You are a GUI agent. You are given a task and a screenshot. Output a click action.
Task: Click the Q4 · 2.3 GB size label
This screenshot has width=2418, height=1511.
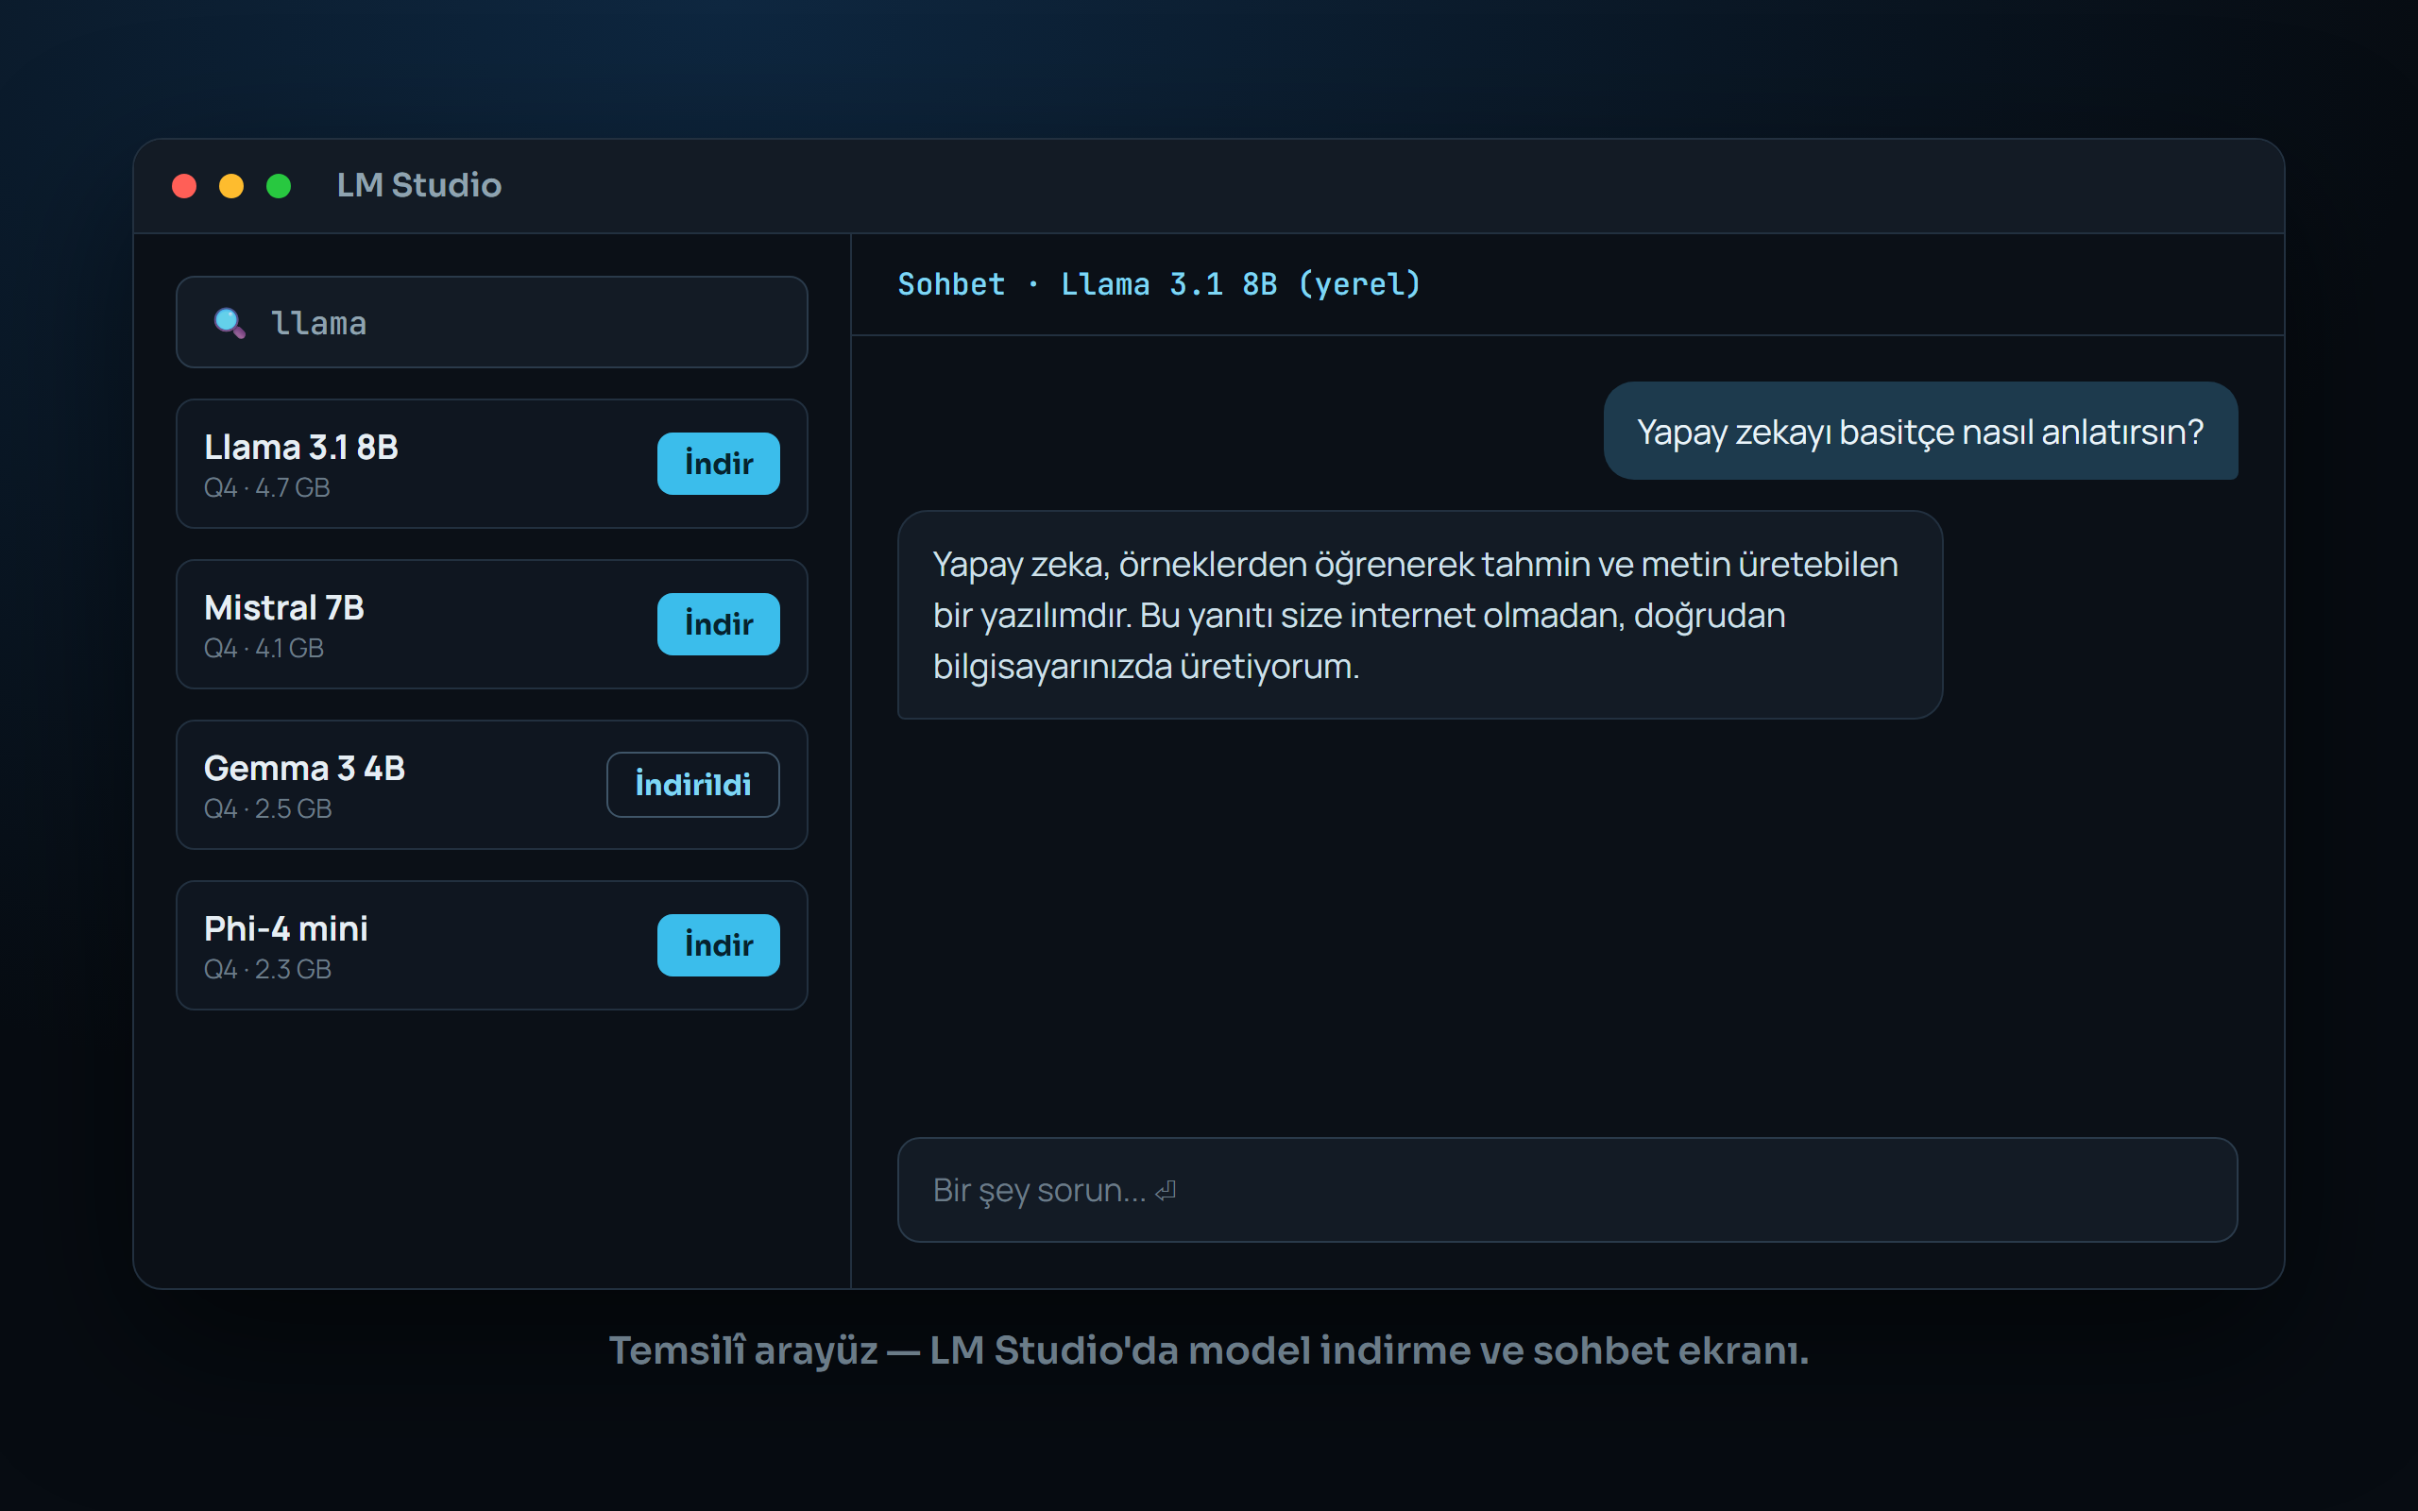click(x=268, y=969)
